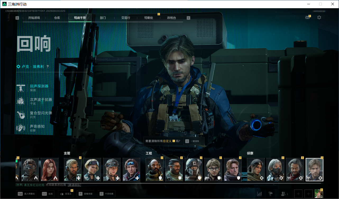Screen dimensions: 339x199
Task: Switch to the 特勤处 tab
Action: coord(149,18)
